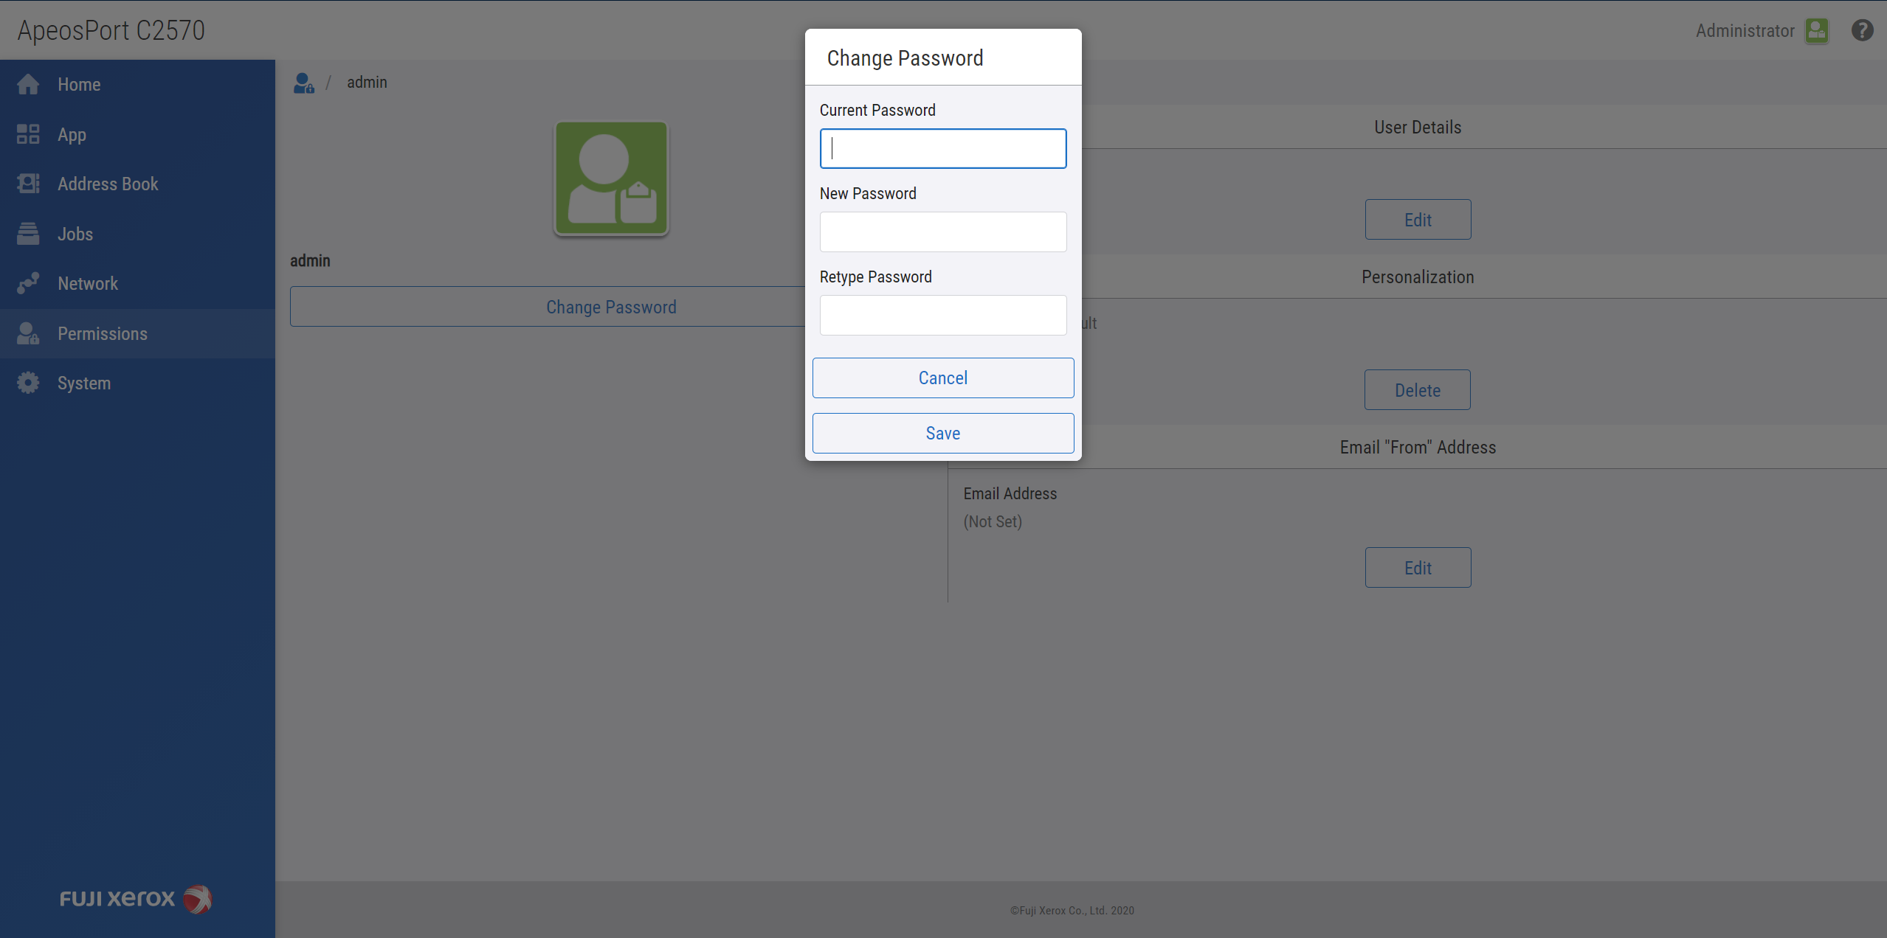Click the Address Book icon

pyautogui.click(x=28, y=184)
